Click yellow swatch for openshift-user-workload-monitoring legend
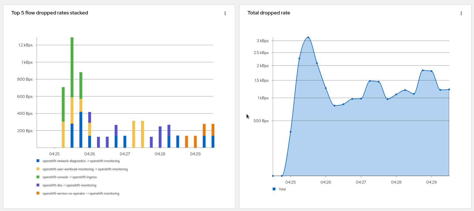Image resolution: width=474 pixels, height=211 pixels. pyautogui.click(x=38, y=169)
